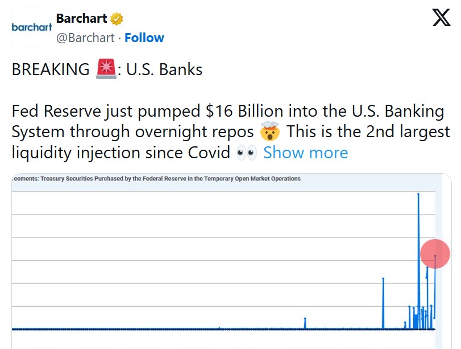The image size is (461, 349).
Task: Click the tallest blue spike on the chart
Action: 418,228
